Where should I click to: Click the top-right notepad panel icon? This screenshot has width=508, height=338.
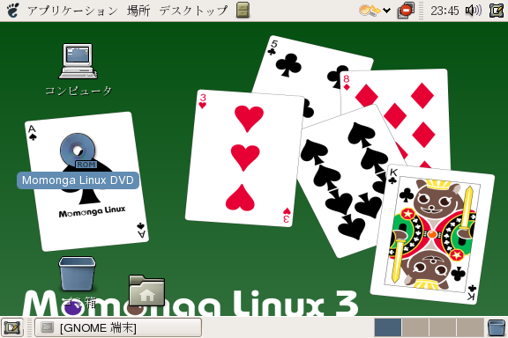497,11
